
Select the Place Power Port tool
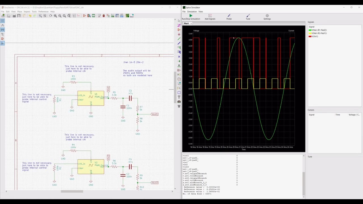(x=179, y=34)
